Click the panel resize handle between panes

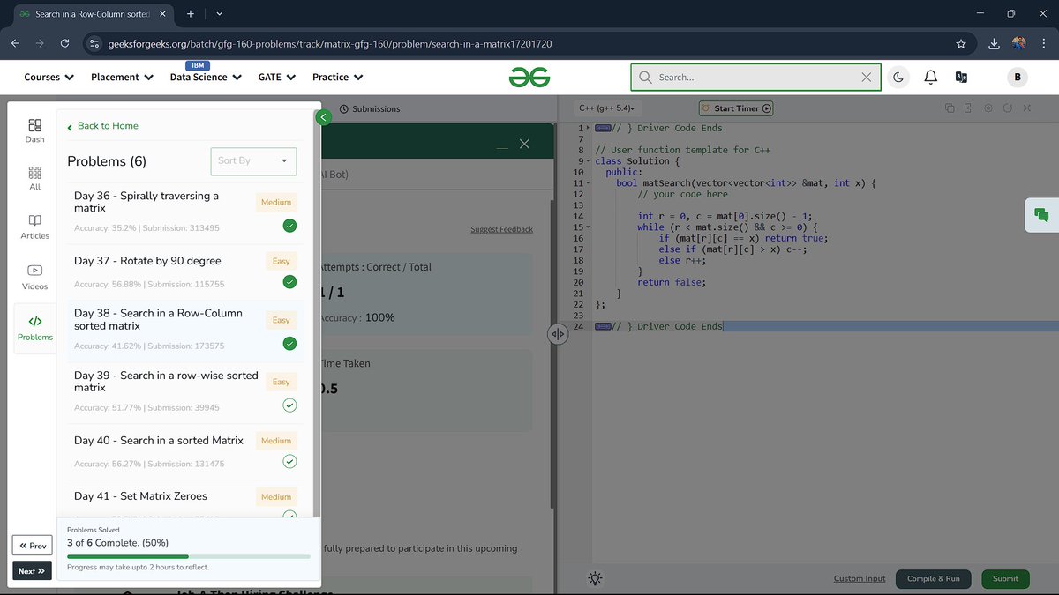[x=558, y=334]
